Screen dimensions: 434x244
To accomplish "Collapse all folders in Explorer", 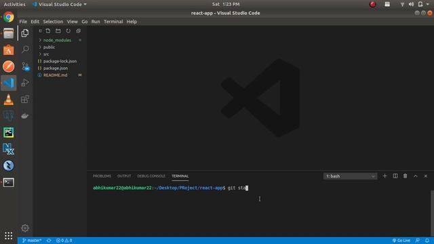I will (79, 30).
